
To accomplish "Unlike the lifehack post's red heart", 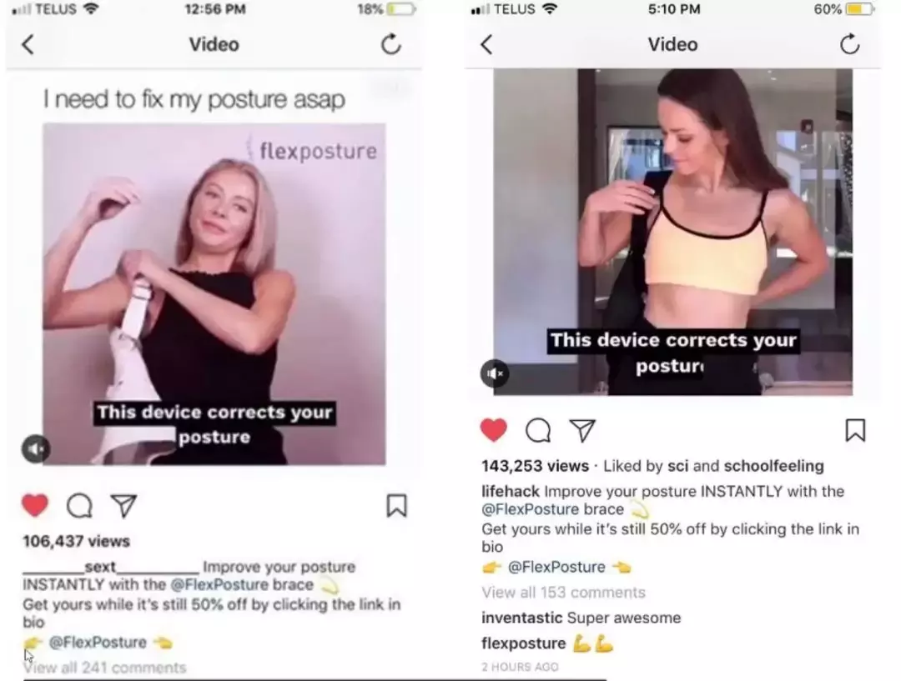I will click(494, 430).
